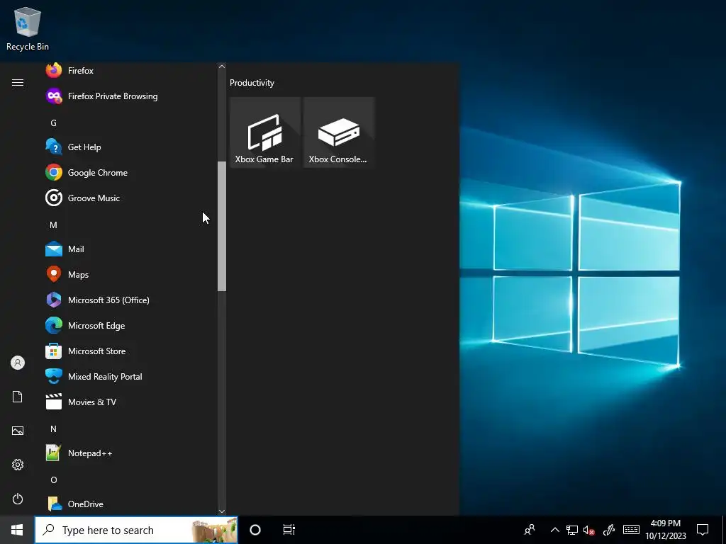
Task: Launch Maps
Action: (130, 274)
